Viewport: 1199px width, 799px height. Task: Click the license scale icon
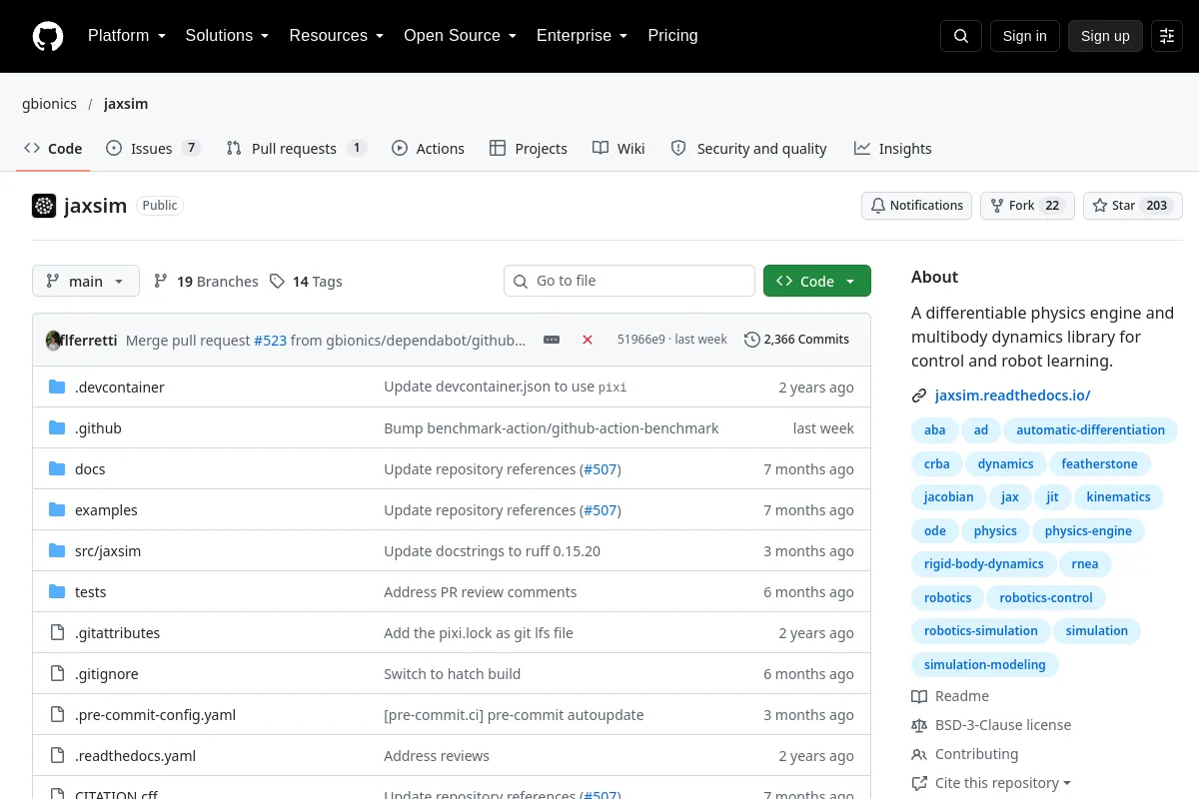point(919,725)
